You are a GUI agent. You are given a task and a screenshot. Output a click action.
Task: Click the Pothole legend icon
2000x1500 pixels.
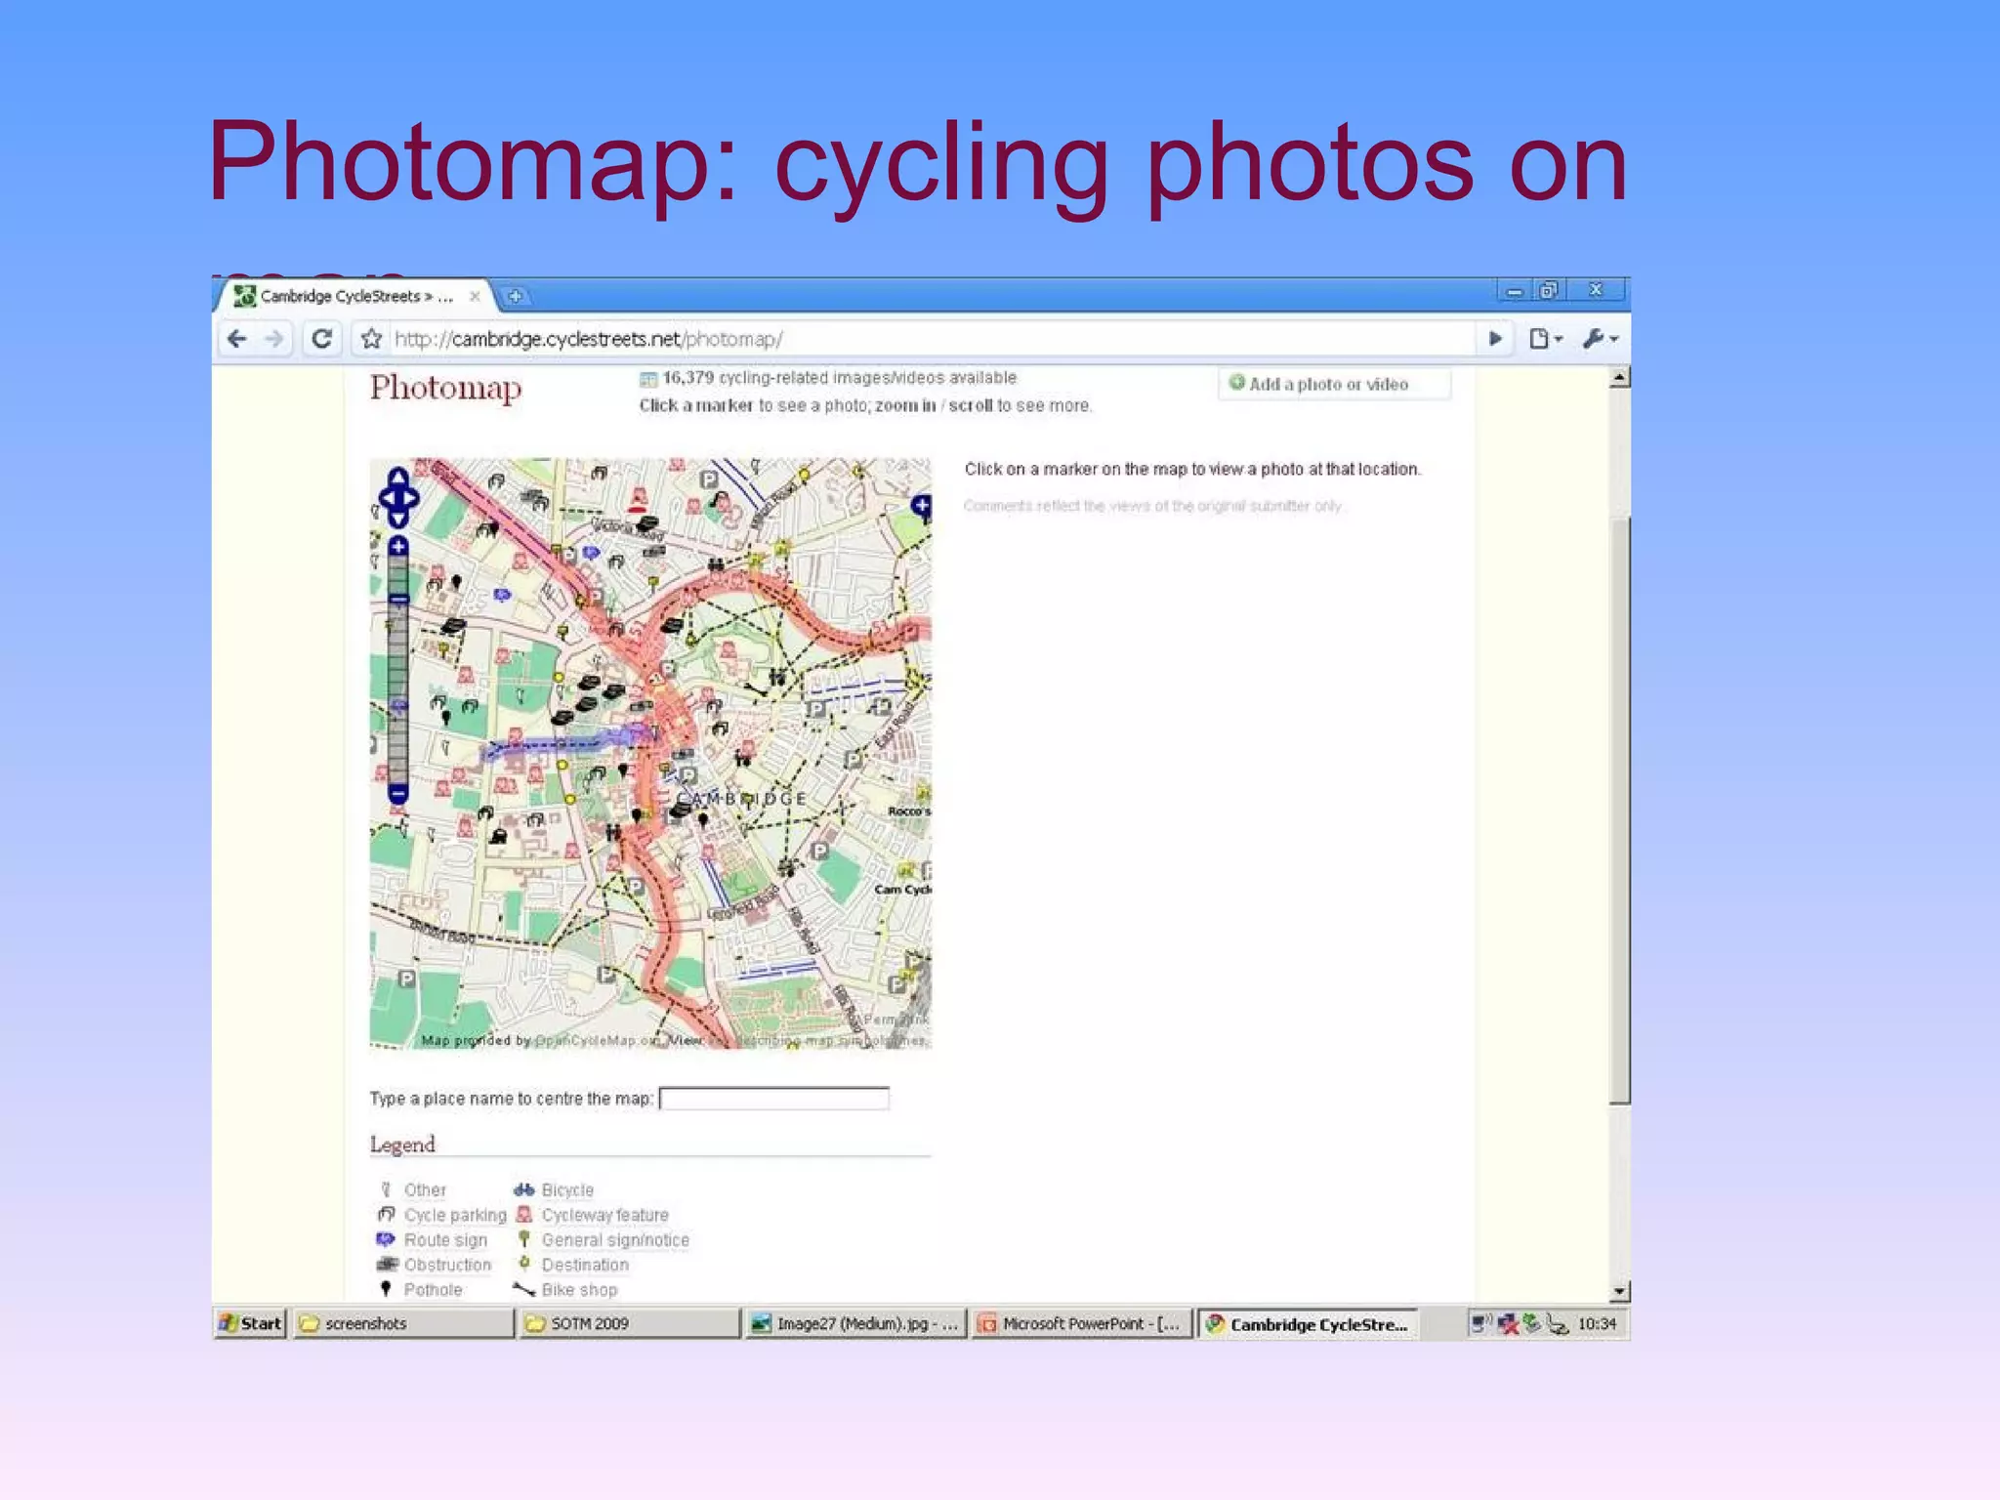(386, 1289)
